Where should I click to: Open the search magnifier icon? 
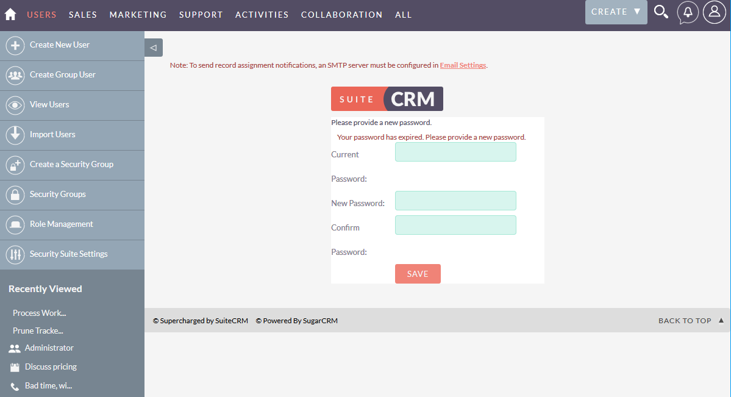coord(661,12)
